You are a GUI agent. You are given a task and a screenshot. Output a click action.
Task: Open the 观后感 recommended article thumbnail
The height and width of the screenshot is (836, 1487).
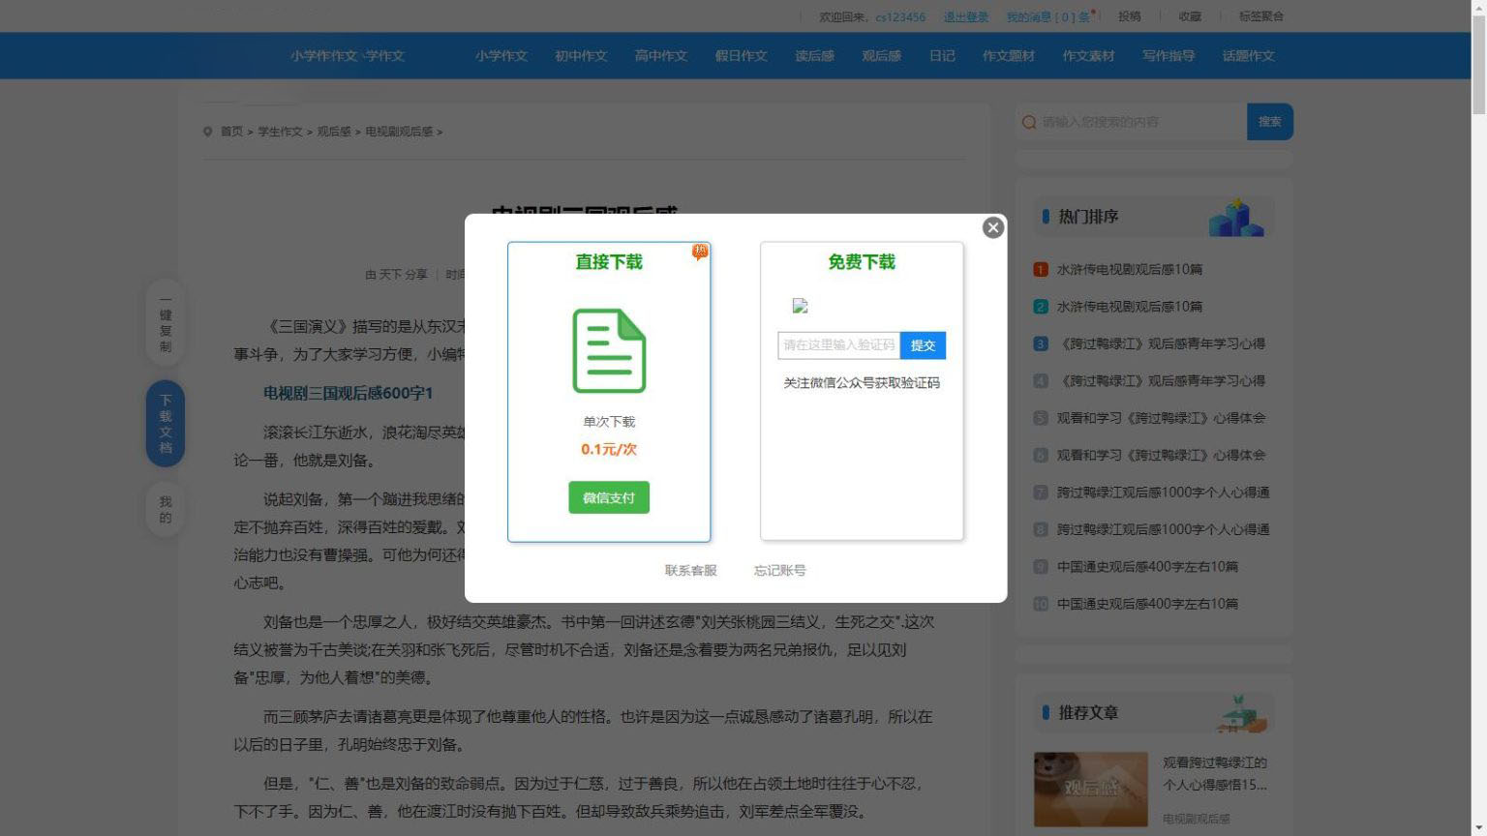[1090, 789]
